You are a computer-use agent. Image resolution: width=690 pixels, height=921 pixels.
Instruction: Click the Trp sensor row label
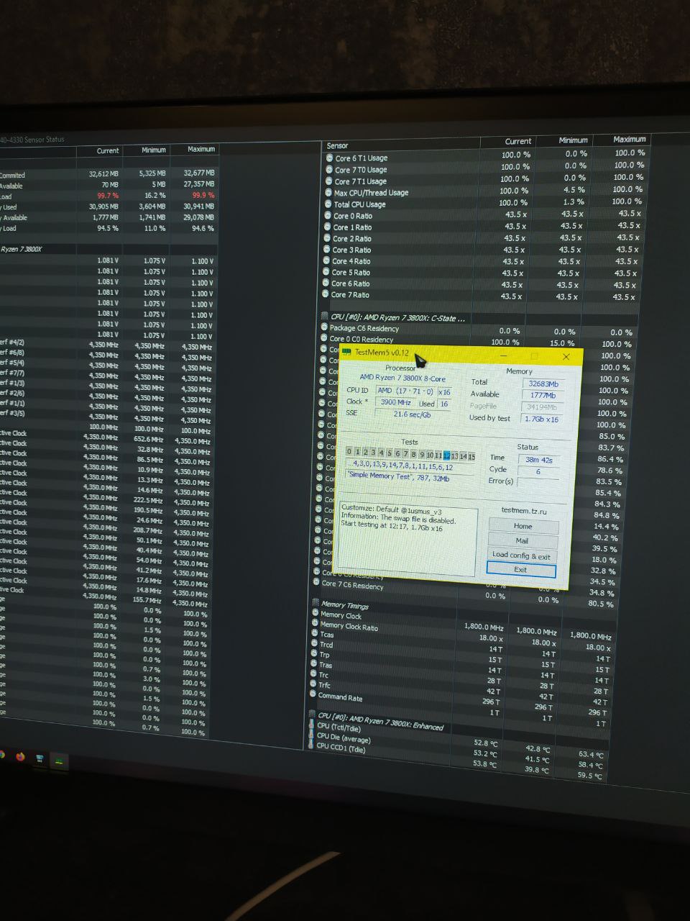[x=324, y=654]
